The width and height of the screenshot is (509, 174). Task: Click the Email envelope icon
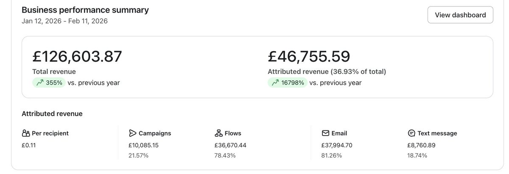[325, 133]
